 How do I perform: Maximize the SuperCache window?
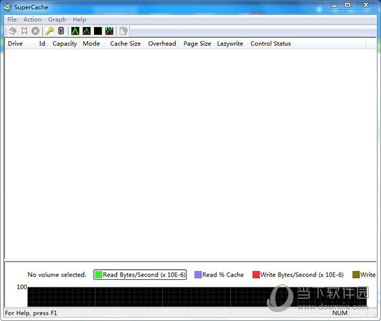tap(348, 5)
